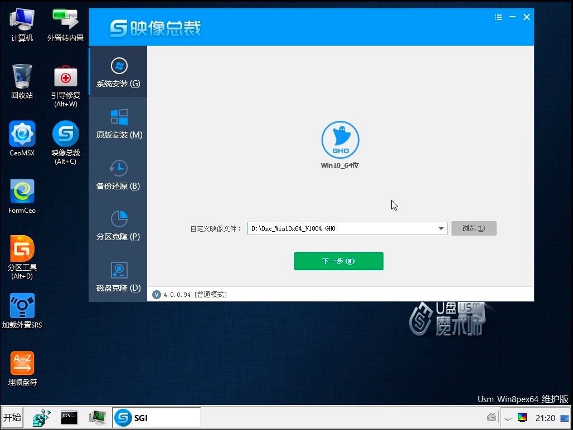
Task: Click the 映像总裁 logo in header
Action: (x=156, y=28)
